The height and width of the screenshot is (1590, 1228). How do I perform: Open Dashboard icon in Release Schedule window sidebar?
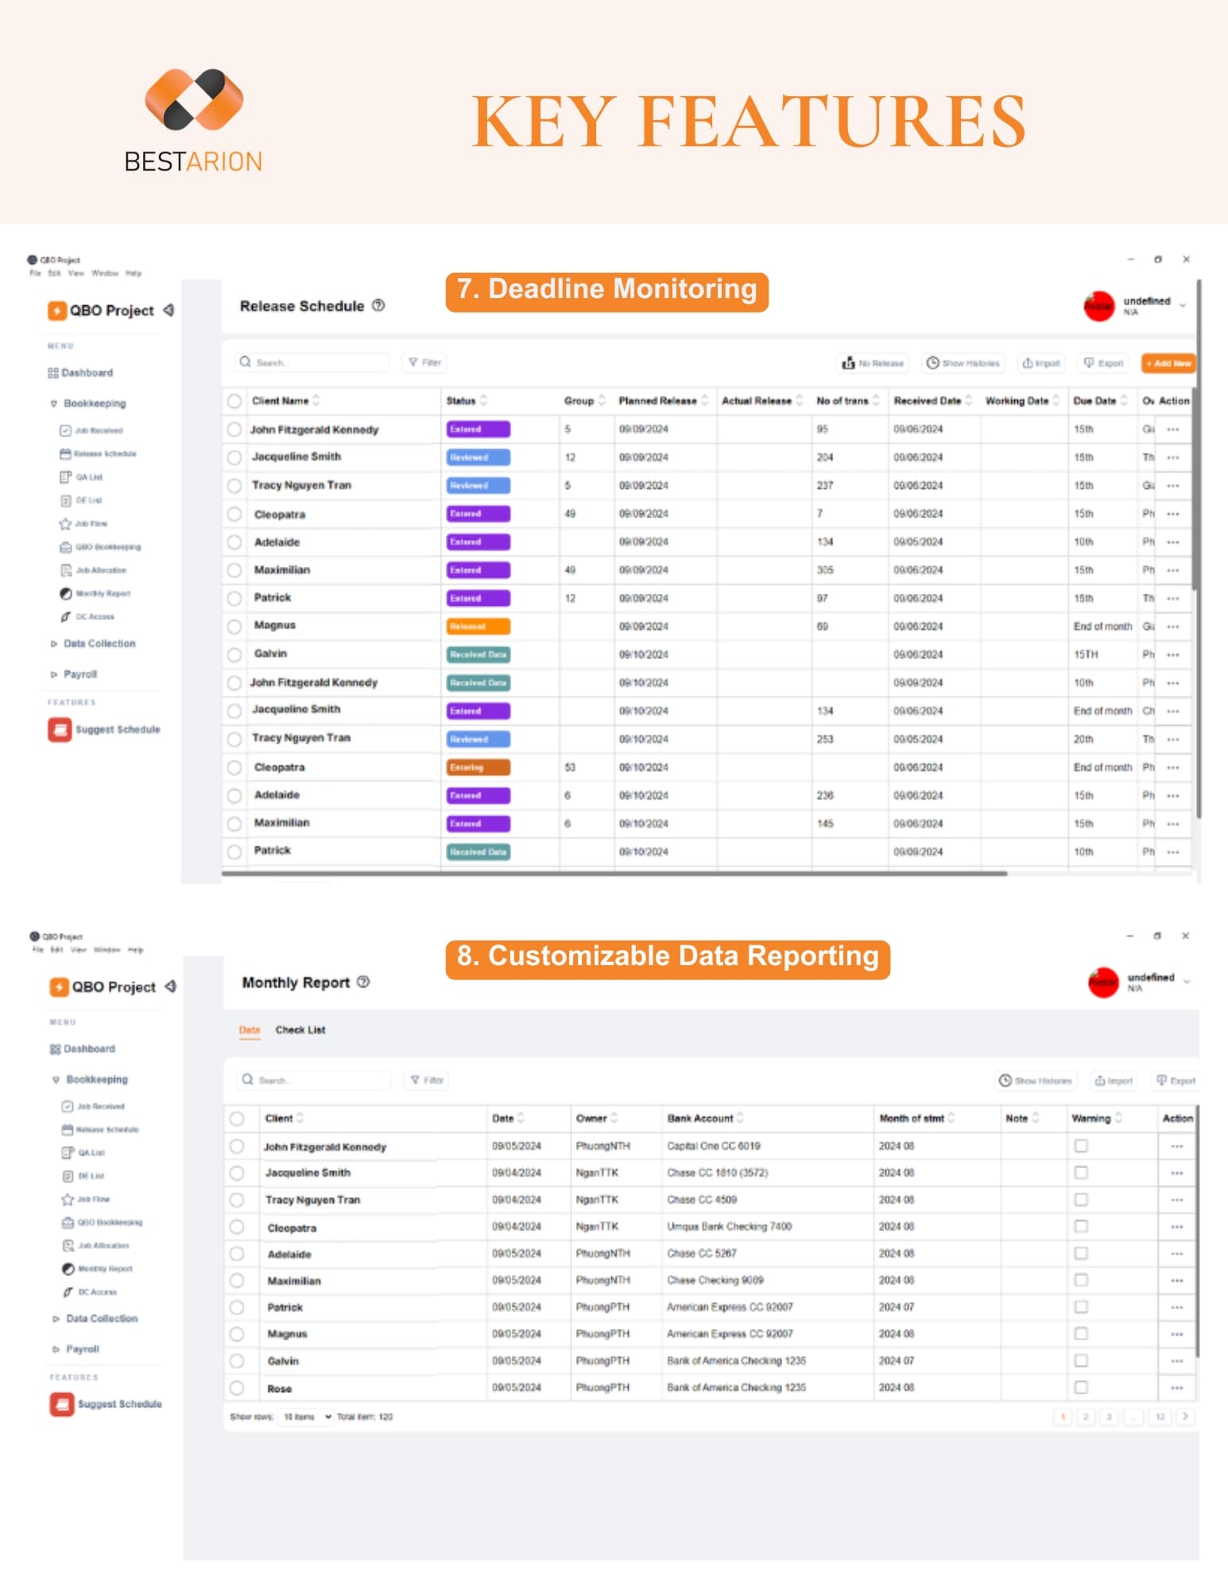(53, 373)
